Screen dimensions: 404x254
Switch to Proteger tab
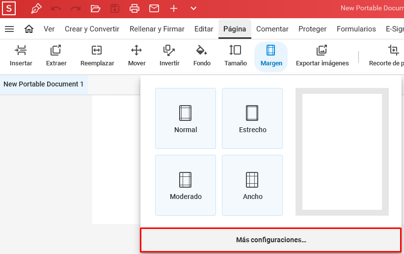[313, 29]
